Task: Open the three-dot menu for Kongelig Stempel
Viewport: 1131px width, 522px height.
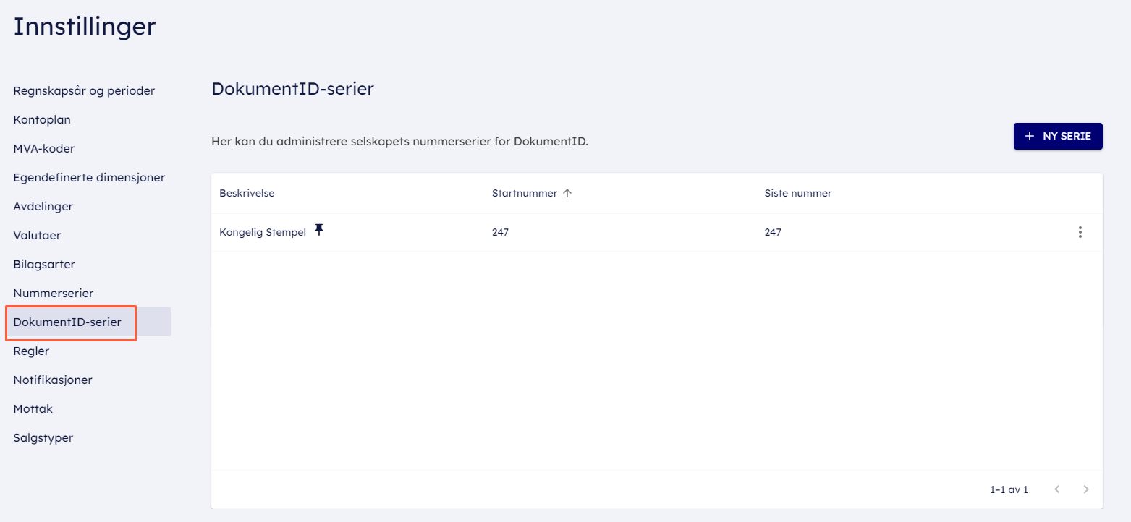Action: [1080, 232]
